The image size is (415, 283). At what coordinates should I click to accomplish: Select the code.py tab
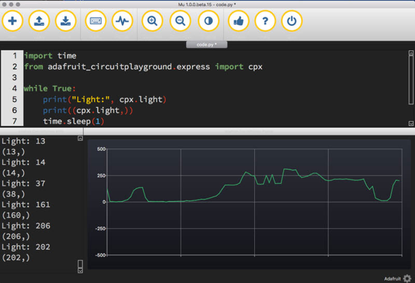tap(206, 45)
